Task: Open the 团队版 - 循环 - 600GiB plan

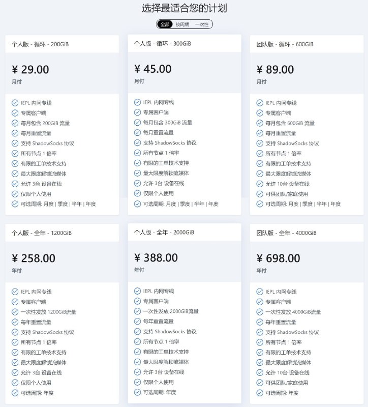Action: (285, 44)
